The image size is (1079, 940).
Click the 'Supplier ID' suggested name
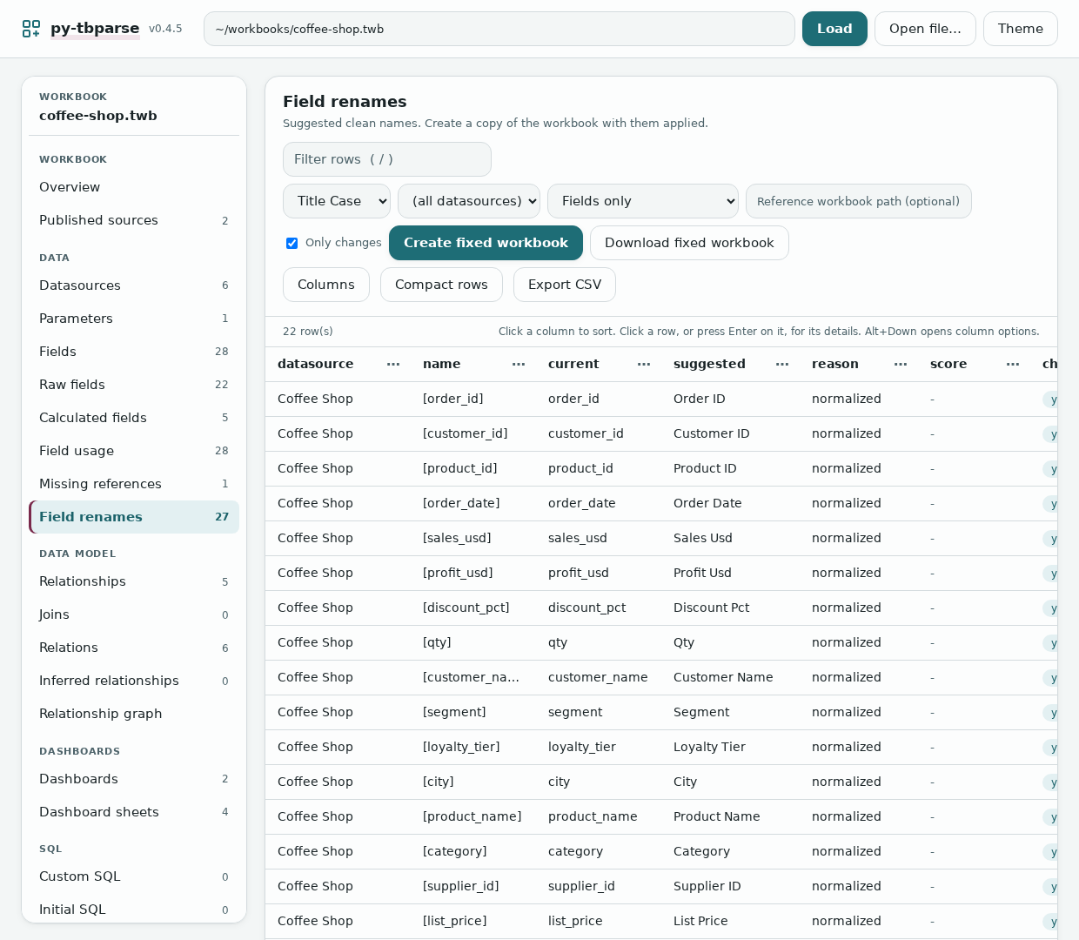707,886
